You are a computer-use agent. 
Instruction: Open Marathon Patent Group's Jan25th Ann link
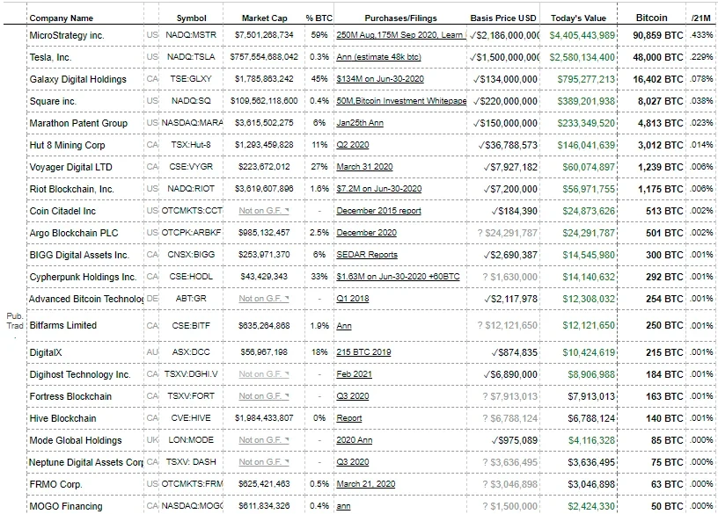pyautogui.click(x=360, y=123)
